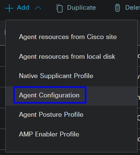The width and height of the screenshot is (140, 155).
Task: Click the Duplicate copy icon
Action: pyautogui.click(x=60, y=8)
